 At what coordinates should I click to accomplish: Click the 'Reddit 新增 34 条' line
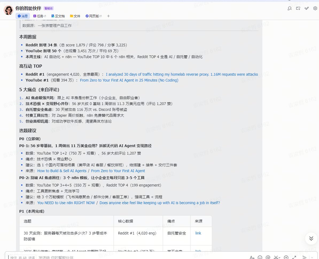(76, 45)
